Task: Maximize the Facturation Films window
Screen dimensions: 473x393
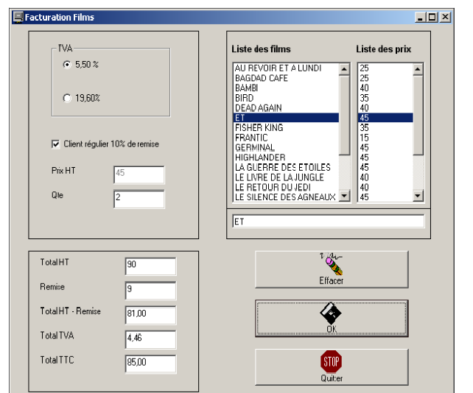Action: [x=432, y=17]
